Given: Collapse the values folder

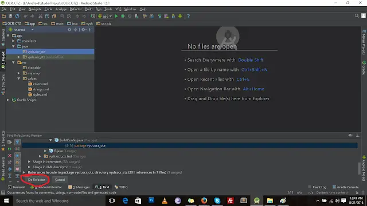Looking at the screenshot, I should (x=19, y=78).
